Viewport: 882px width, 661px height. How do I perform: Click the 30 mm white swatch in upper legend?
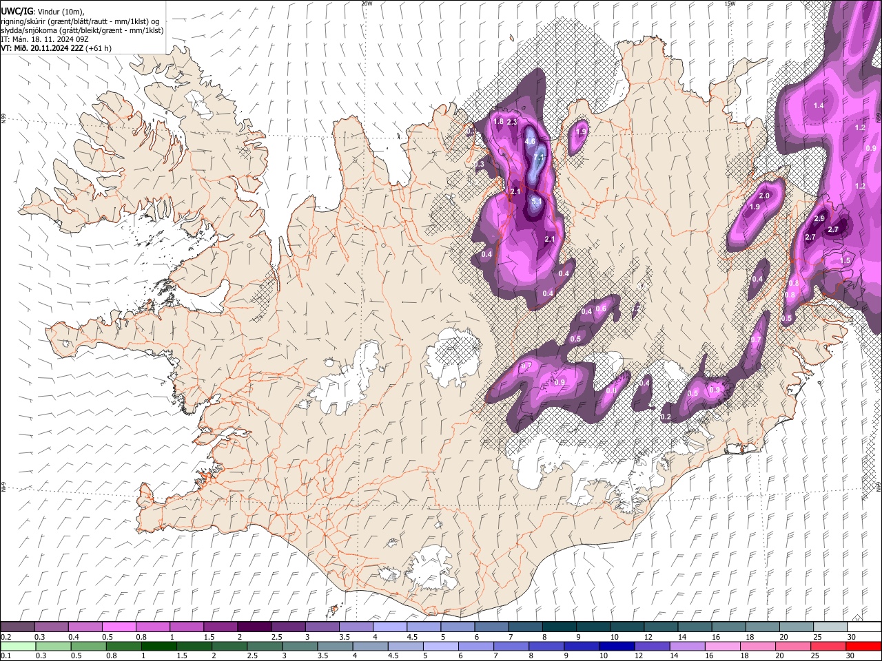pos(865,627)
